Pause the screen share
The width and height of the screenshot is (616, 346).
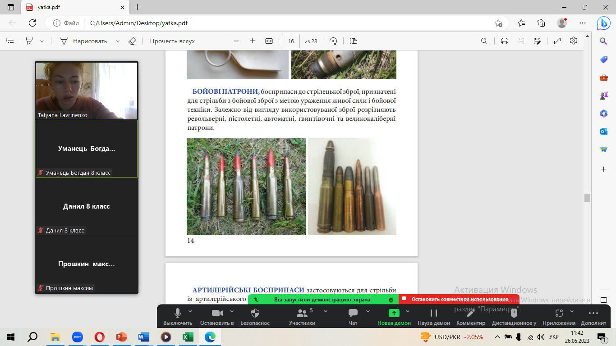pos(434,316)
